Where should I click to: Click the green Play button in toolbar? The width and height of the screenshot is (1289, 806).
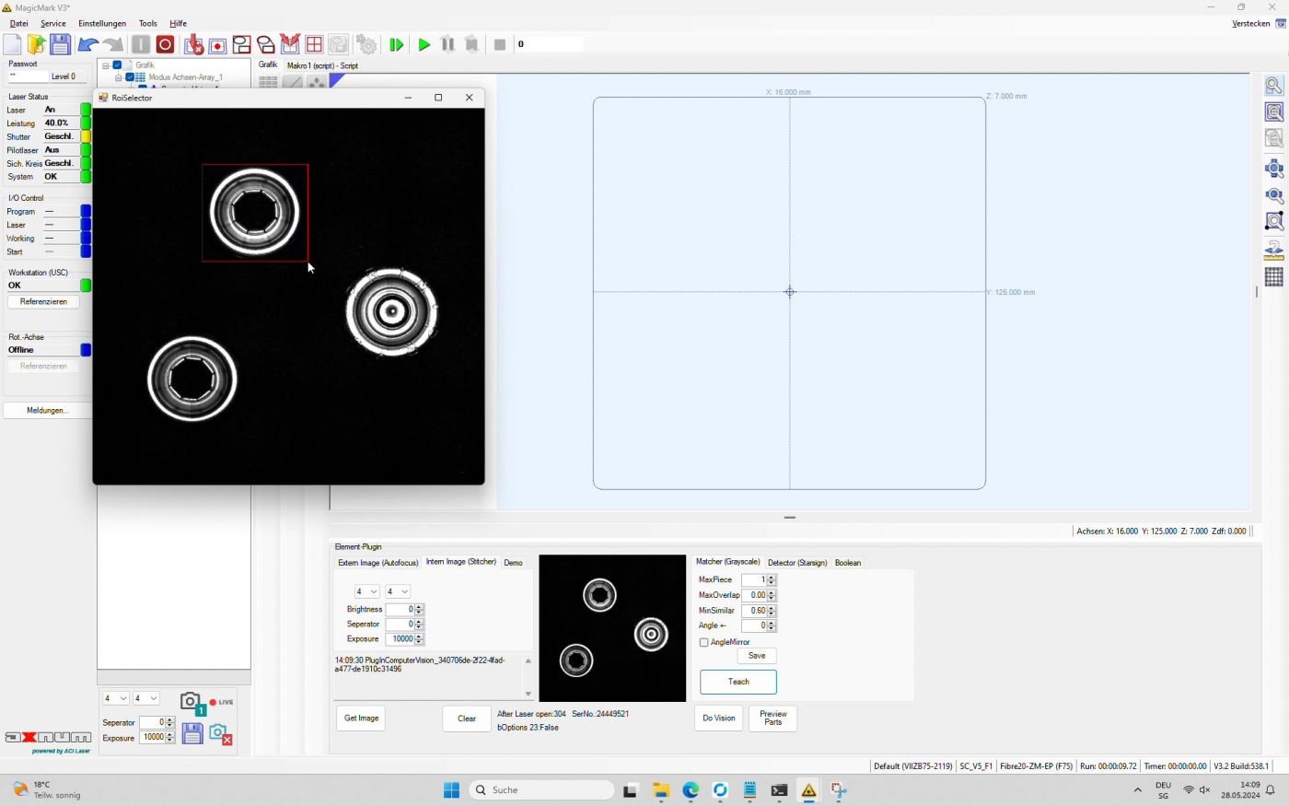(x=424, y=44)
